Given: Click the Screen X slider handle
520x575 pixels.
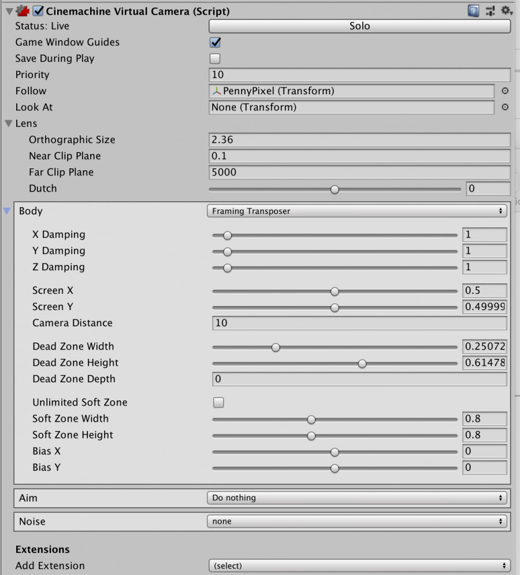Looking at the screenshot, I should pyautogui.click(x=335, y=291).
